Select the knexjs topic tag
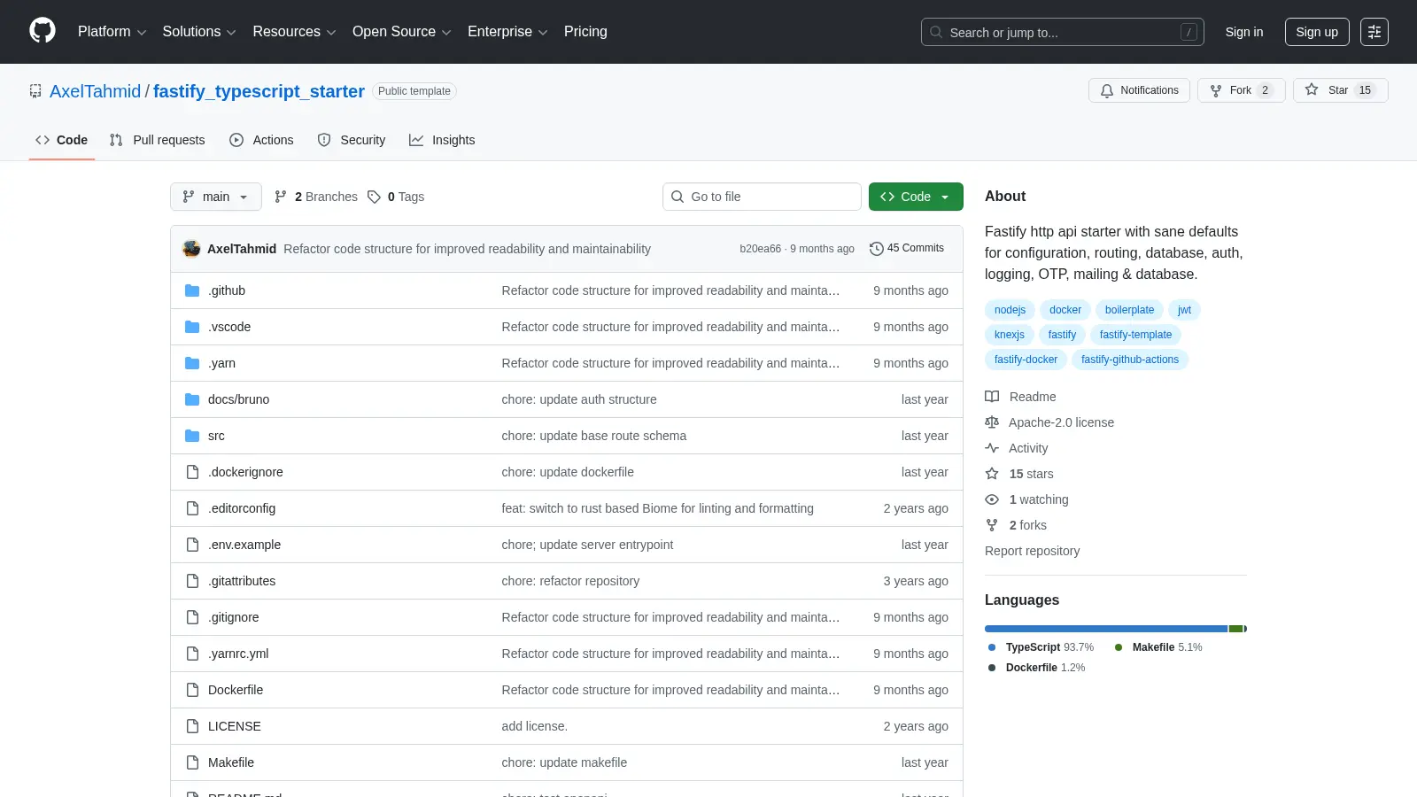The image size is (1417, 797). pos(1009,335)
